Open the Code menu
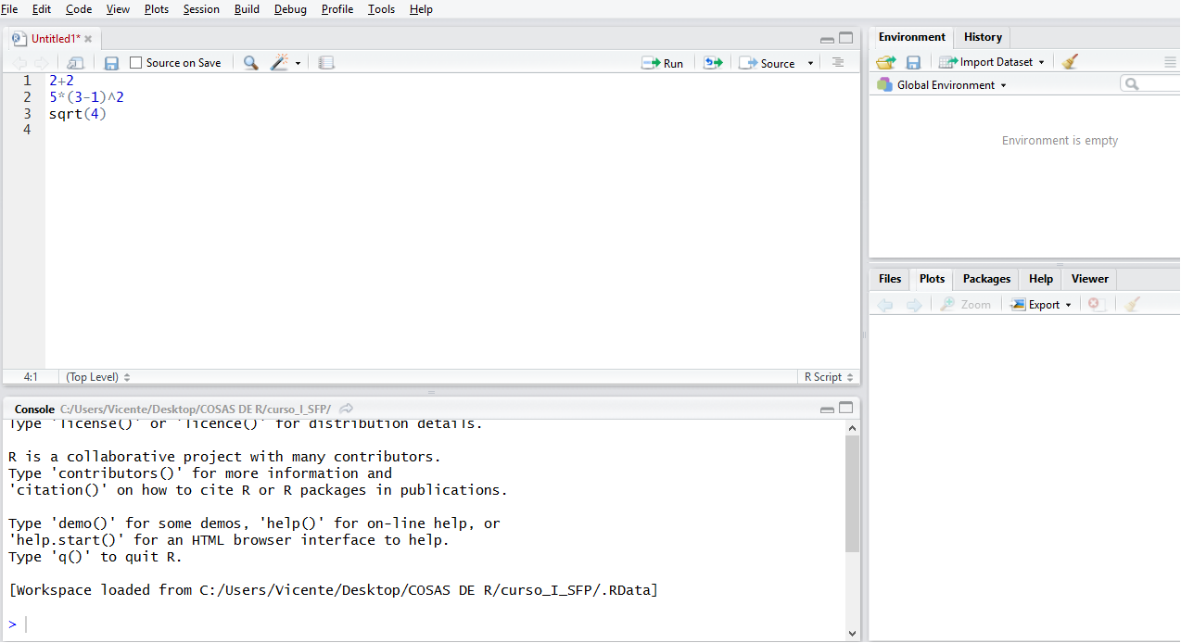 tap(79, 9)
